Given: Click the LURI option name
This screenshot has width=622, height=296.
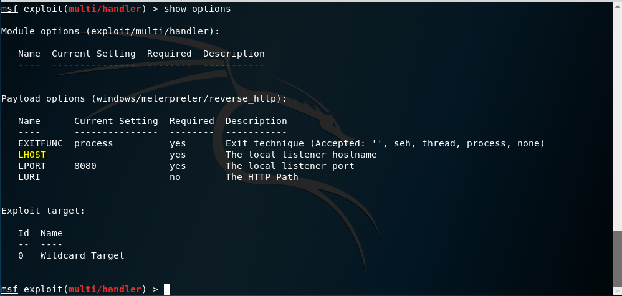Looking at the screenshot, I should pos(29,177).
